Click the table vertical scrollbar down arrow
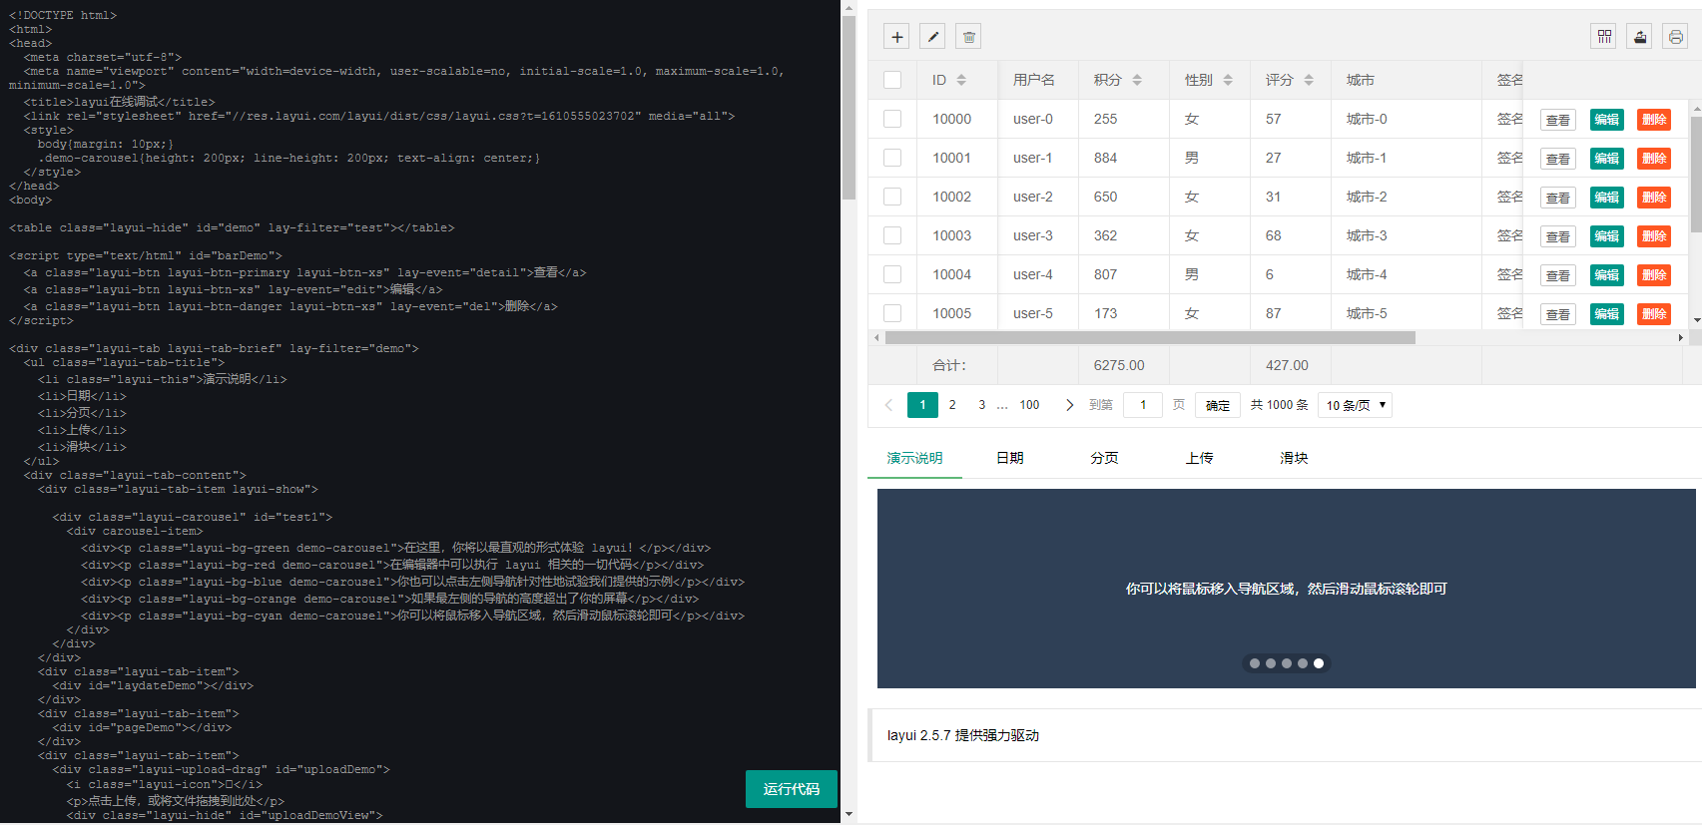The width and height of the screenshot is (1702, 825). pos(1697,320)
